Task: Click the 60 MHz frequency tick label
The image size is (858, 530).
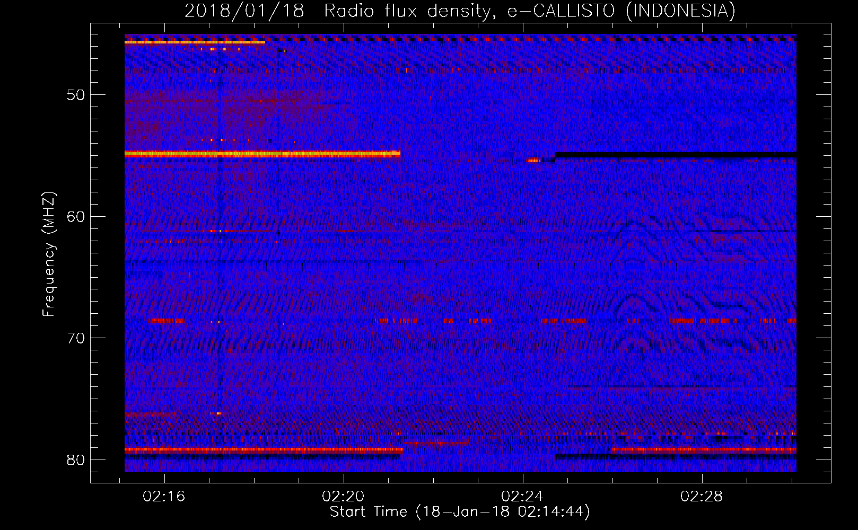Action: pos(76,216)
